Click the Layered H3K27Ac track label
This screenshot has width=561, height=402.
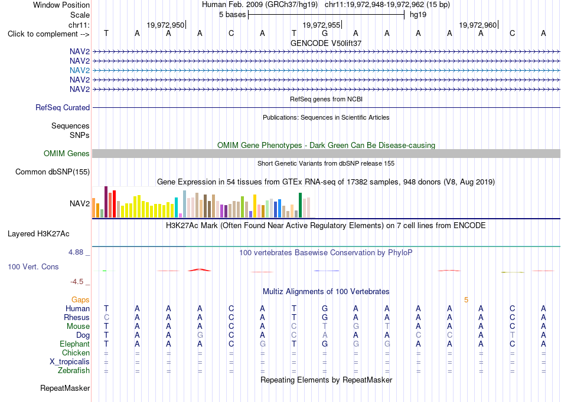tap(38, 234)
